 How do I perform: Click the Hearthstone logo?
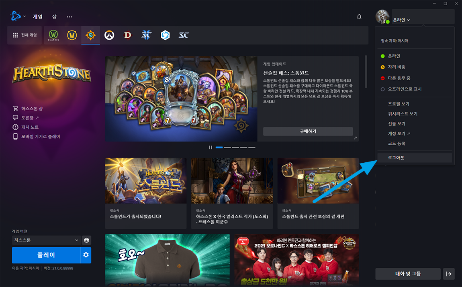(x=52, y=73)
